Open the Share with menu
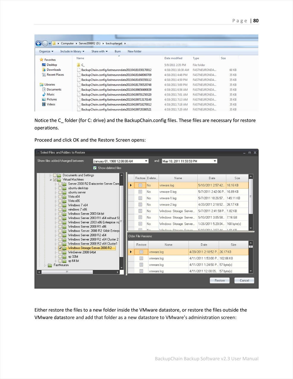 coord(99,51)
